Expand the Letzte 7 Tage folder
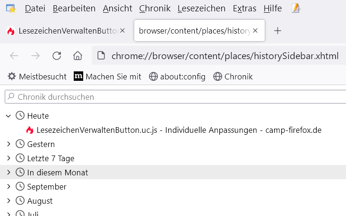The image size is (346, 216). pos(8,158)
